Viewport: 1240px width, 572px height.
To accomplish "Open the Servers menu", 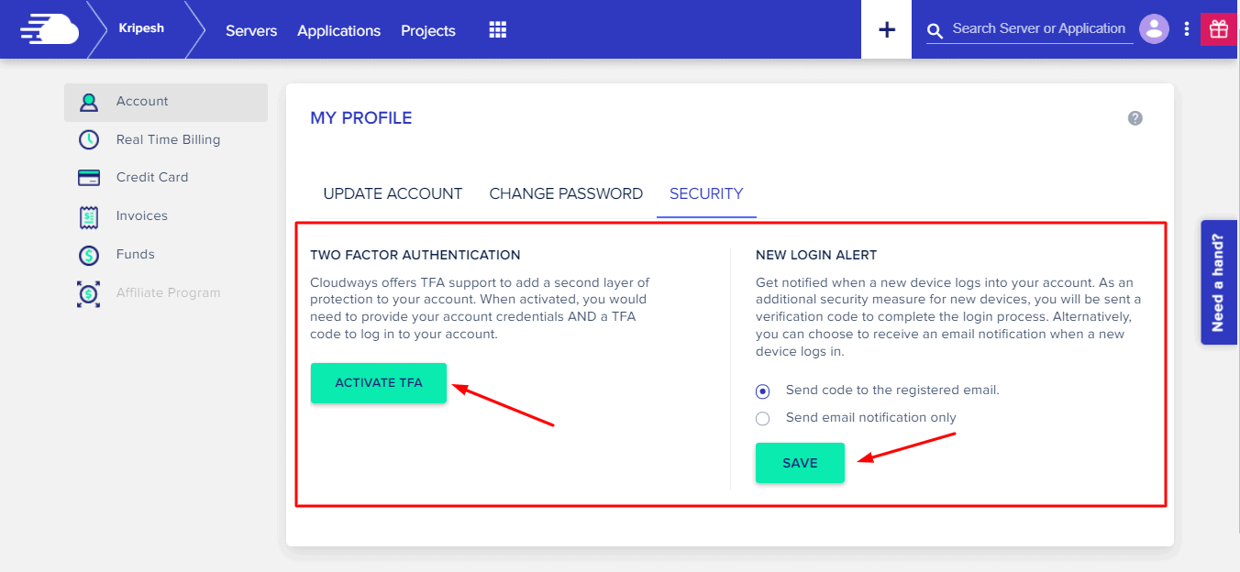I will click(x=251, y=30).
